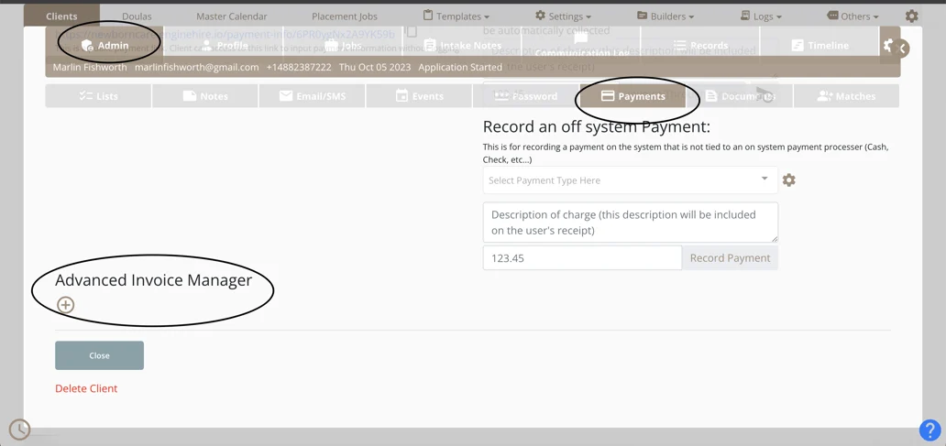Open payment type settings gear icon
Screen dimensions: 946x446
point(788,180)
